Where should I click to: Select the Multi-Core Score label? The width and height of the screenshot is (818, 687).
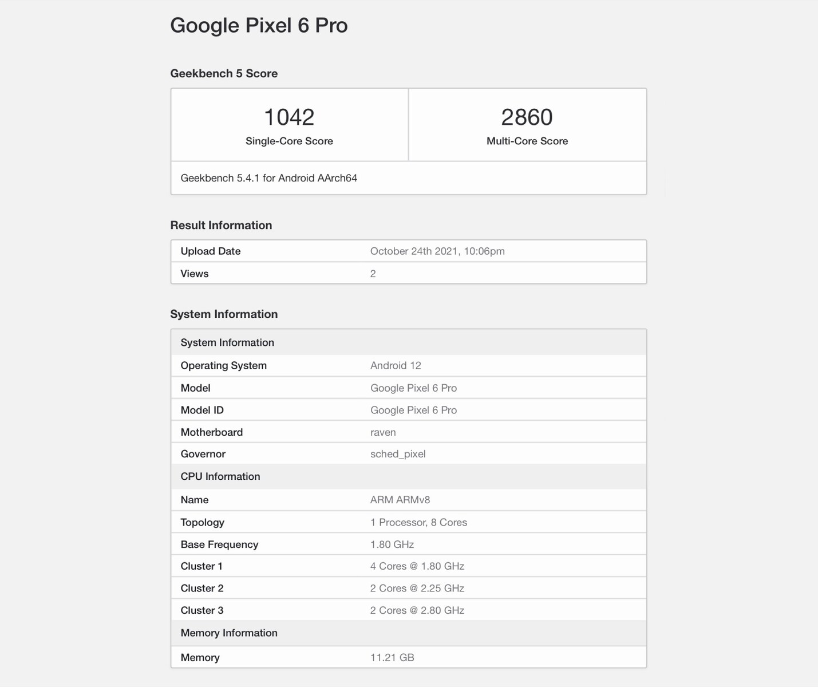pyautogui.click(x=527, y=141)
